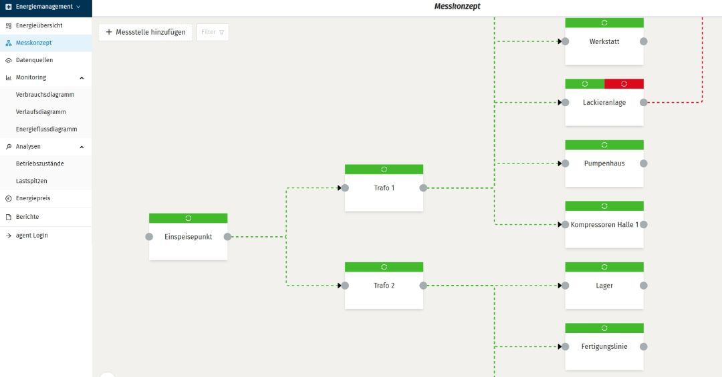
Task: Select the Fertigungslinie node
Action: point(604,347)
